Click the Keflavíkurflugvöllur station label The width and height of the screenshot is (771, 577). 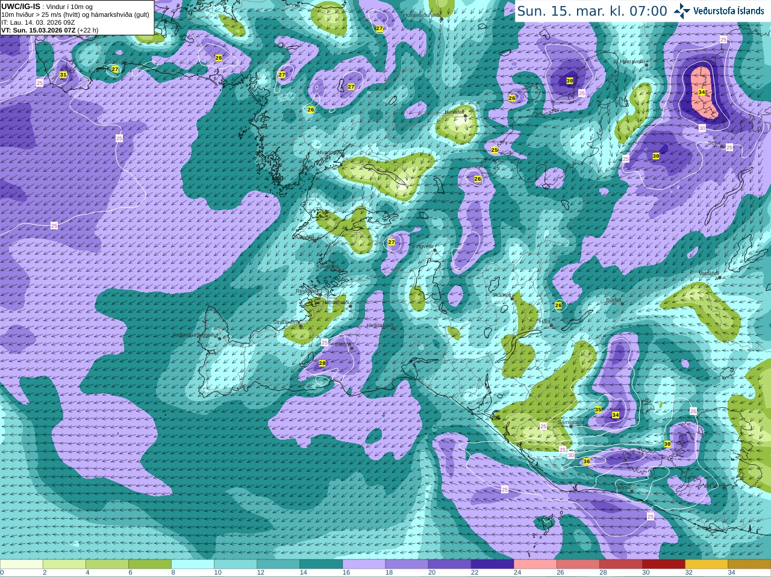195,335
